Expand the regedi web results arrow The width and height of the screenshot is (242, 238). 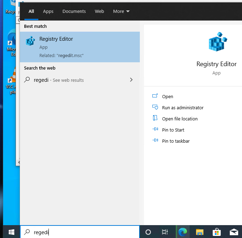click(131, 80)
